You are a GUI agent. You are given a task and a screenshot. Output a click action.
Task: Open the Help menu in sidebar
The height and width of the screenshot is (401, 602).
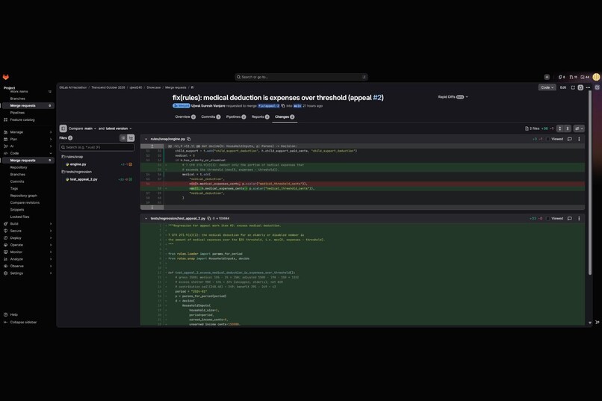click(x=14, y=314)
